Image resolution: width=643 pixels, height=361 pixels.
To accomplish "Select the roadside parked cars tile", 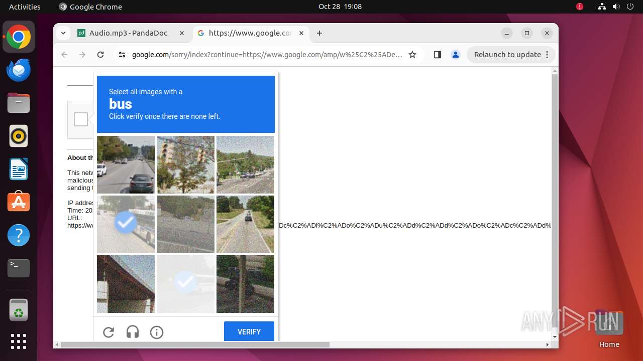I will pos(245,164).
